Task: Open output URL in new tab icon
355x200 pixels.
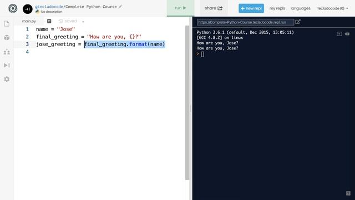Action: [x=298, y=22]
